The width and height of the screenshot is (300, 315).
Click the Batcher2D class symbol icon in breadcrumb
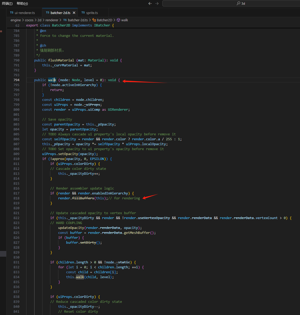click(94, 20)
